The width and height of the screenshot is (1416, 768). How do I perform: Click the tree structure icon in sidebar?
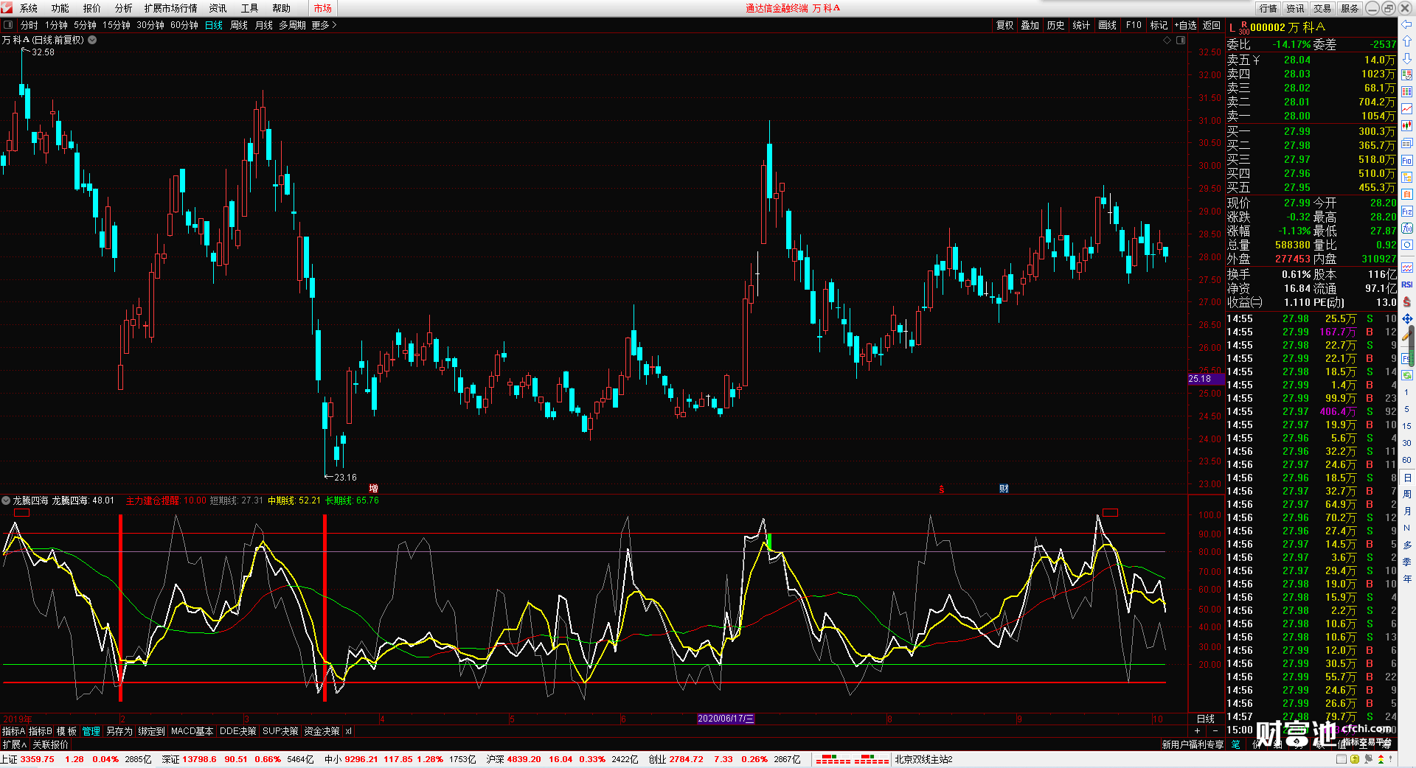1407,177
